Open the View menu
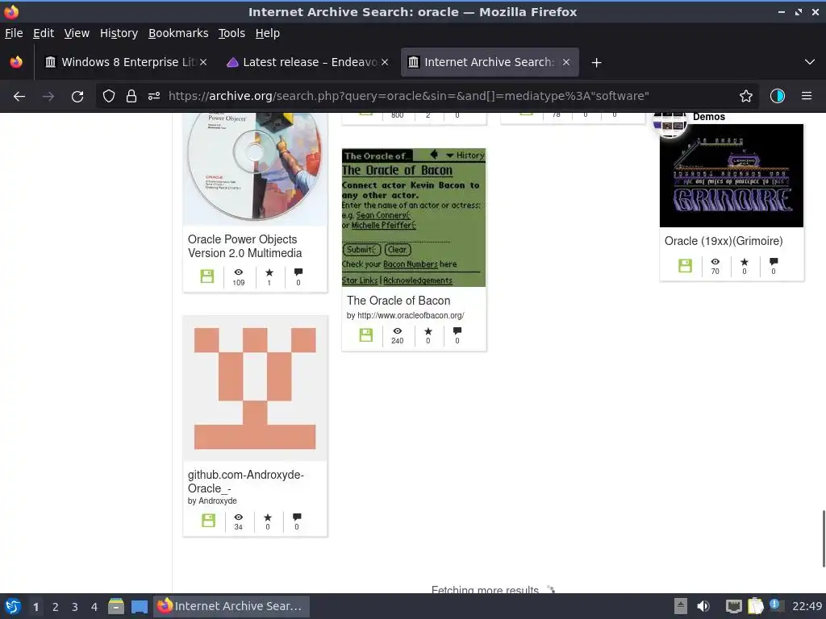Screen dimensions: 826x619 tap(77, 33)
